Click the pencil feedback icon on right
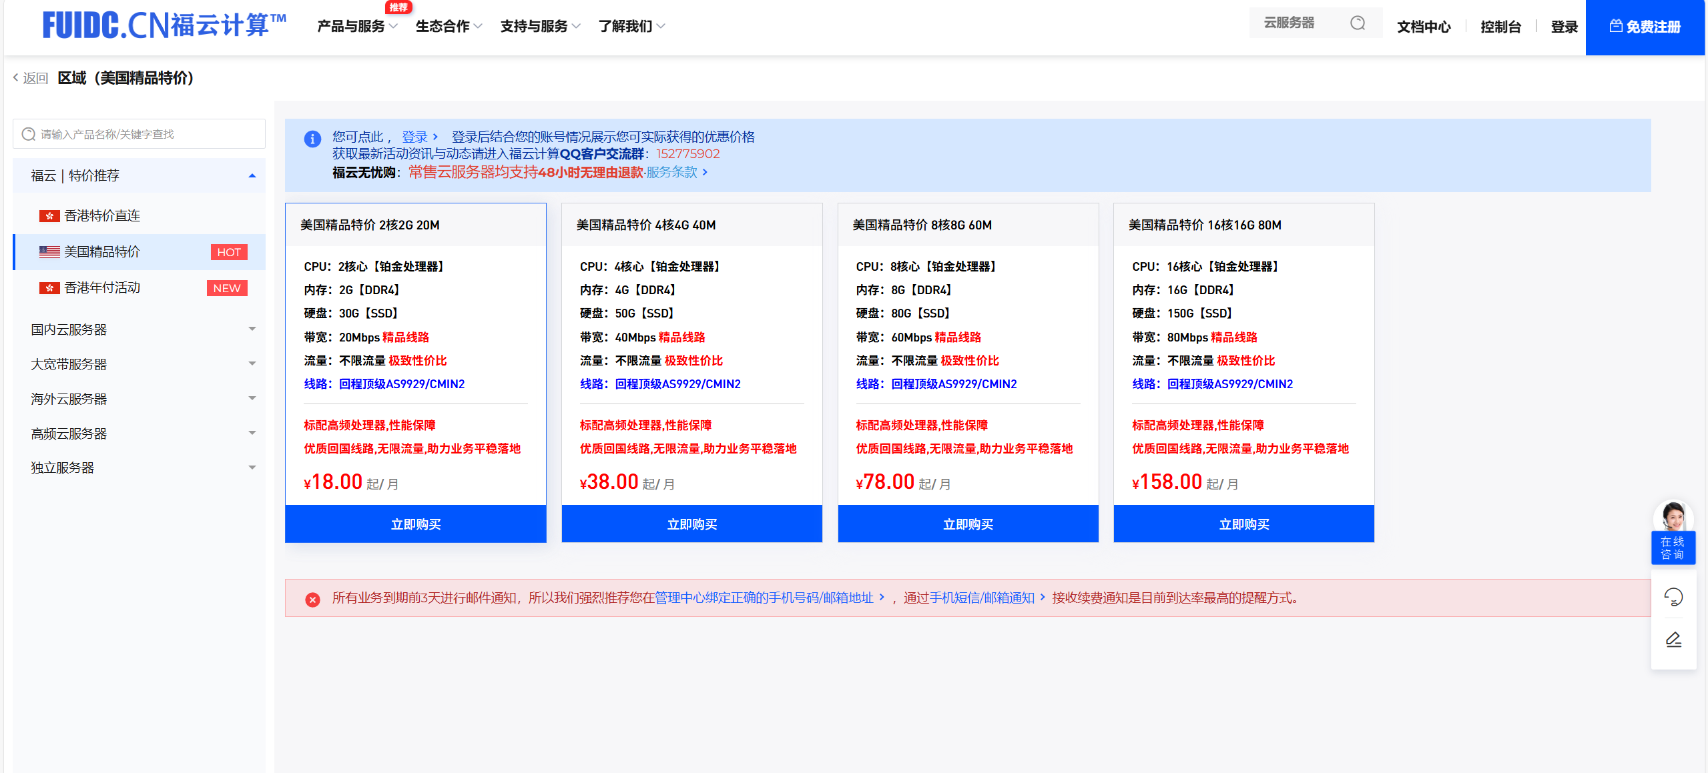The width and height of the screenshot is (1708, 773). pyautogui.click(x=1673, y=640)
